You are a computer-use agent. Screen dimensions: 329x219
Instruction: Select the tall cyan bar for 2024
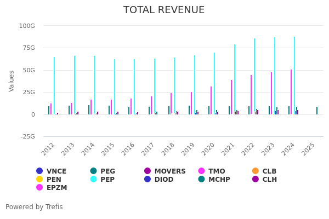(x=294, y=76)
